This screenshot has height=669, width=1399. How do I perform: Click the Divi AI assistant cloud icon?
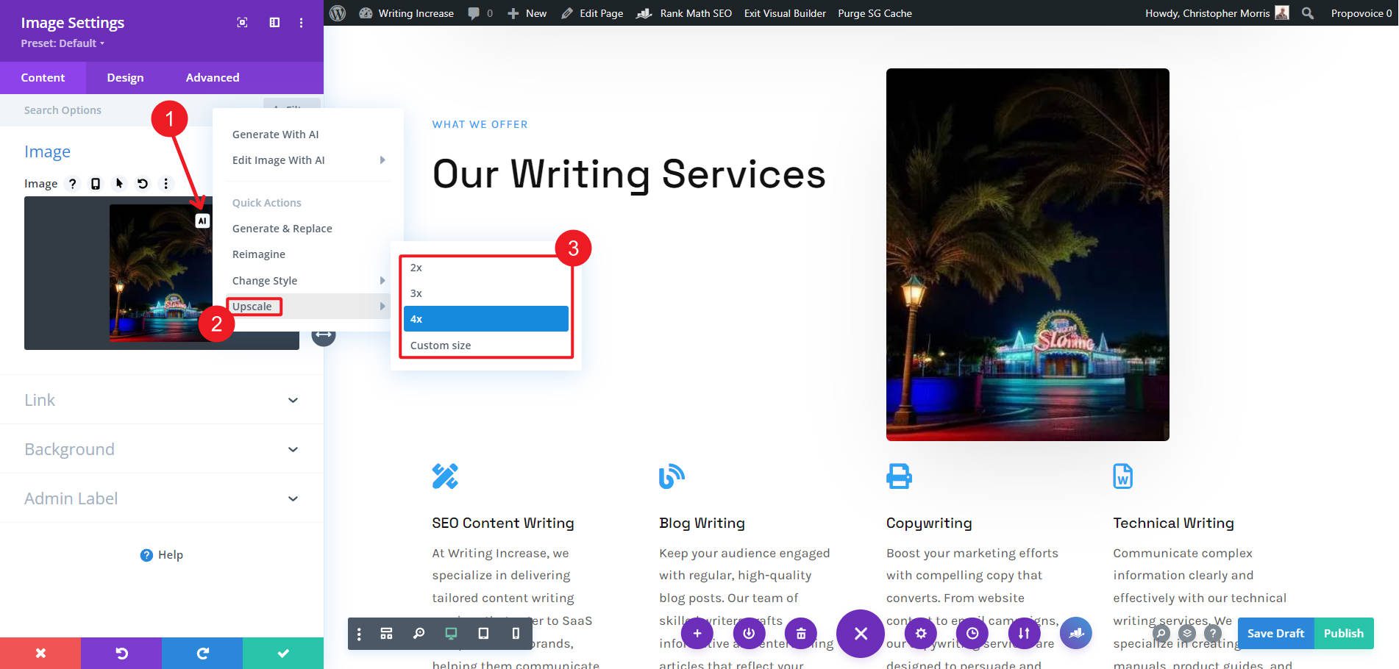pos(1075,633)
